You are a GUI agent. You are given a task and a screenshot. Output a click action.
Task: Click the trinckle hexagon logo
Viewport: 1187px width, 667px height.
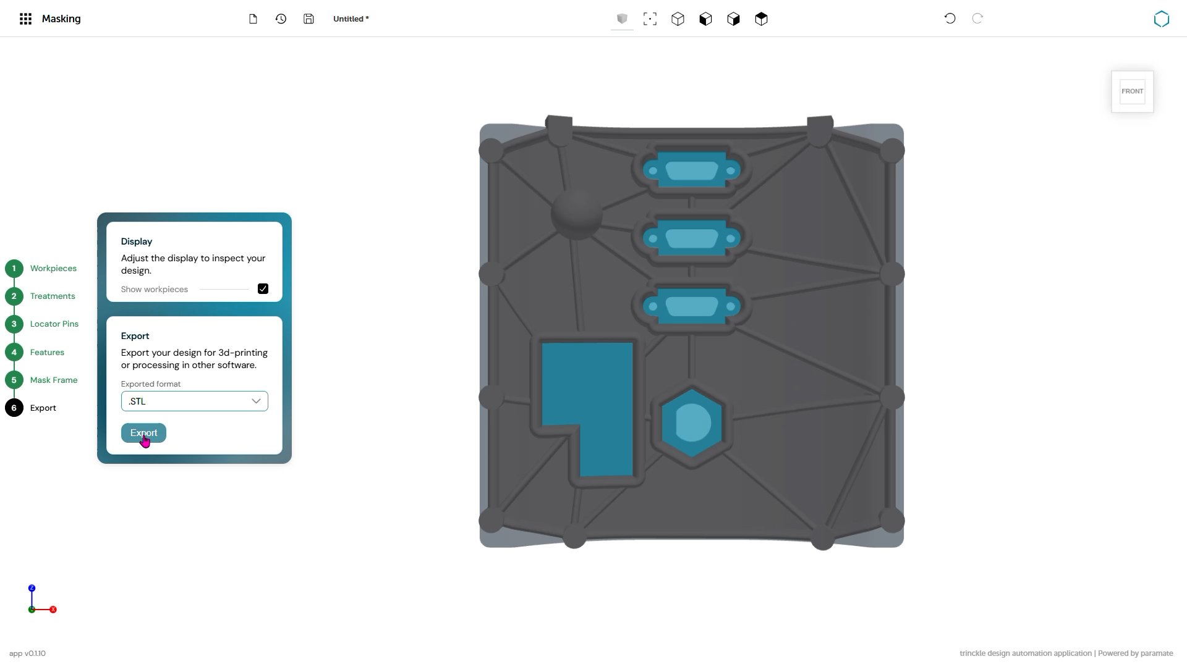[1162, 19]
